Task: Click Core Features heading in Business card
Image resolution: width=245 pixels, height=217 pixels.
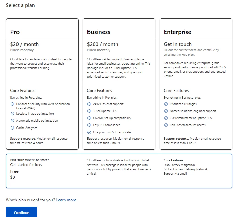Action: pyautogui.click(x=100, y=91)
